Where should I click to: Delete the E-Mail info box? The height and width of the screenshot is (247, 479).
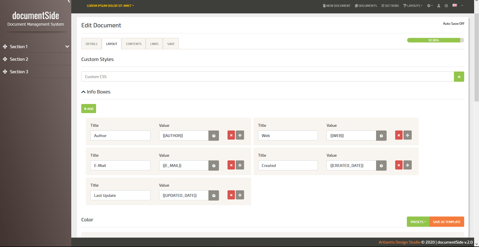(x=231, y=165)
